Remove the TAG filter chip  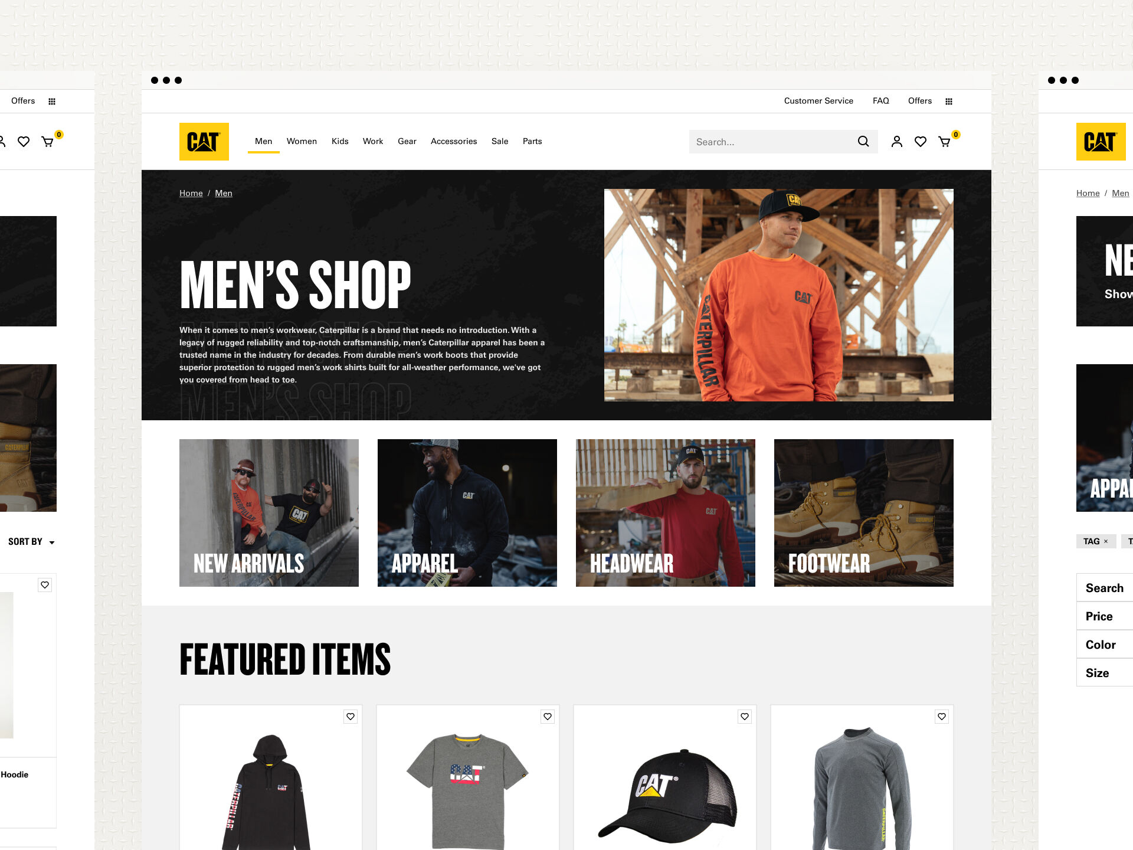tap(1106, 541)
